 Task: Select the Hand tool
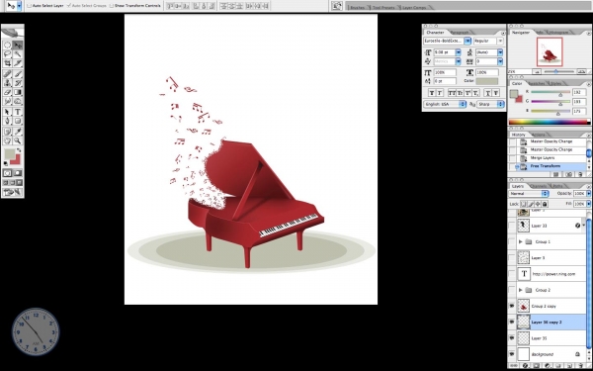pos(7,140)
